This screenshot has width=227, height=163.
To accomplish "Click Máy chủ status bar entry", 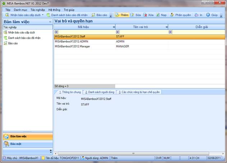I will (21, 158).
